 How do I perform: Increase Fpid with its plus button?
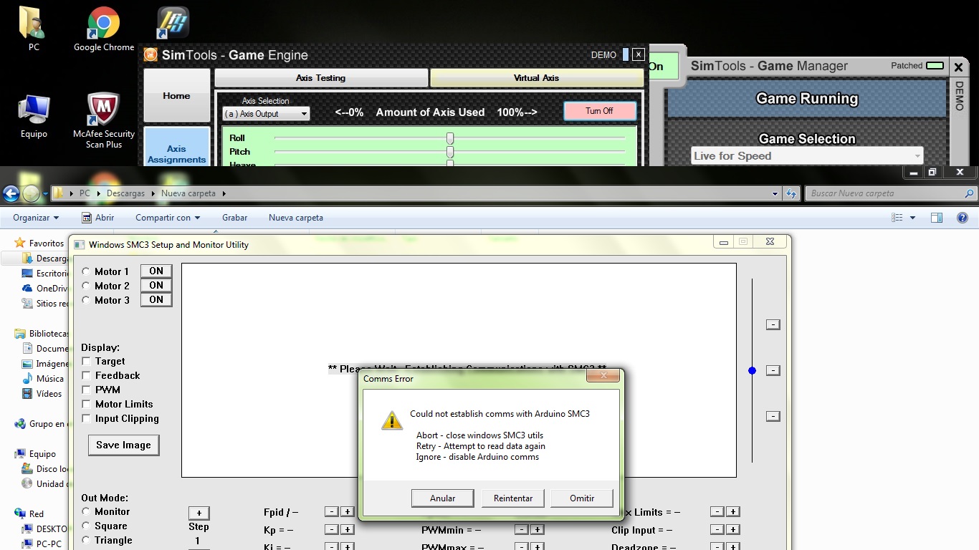tap(347, 511)
